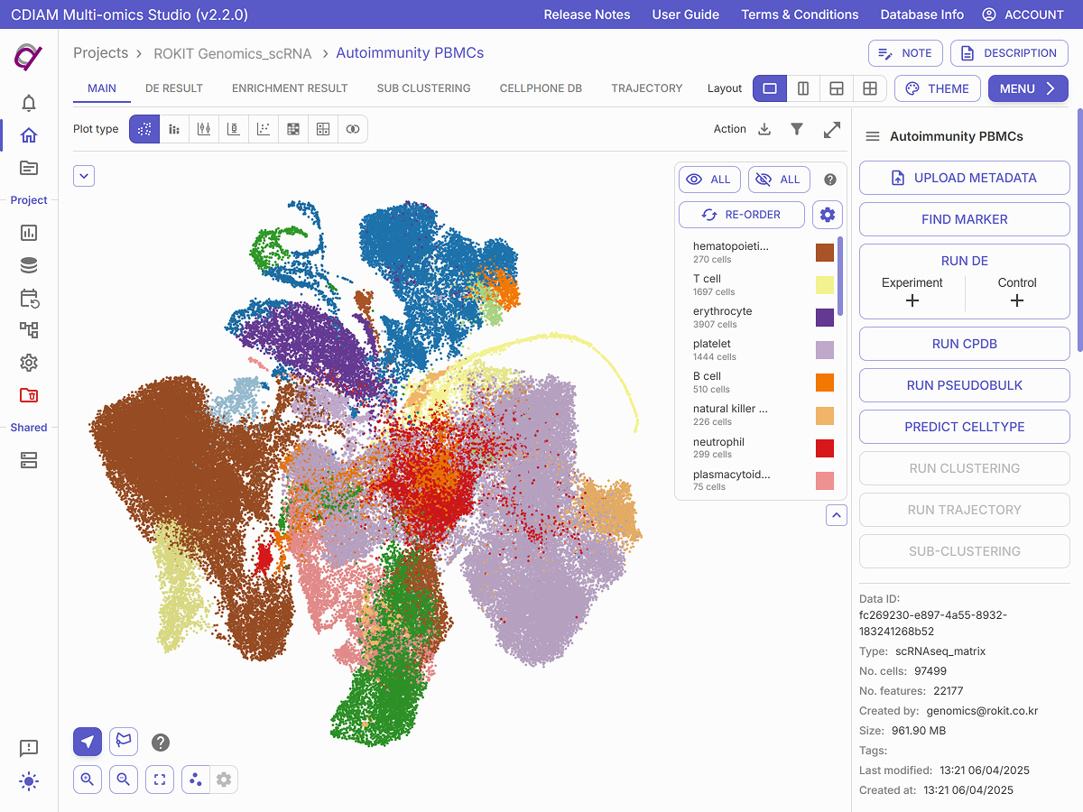
Task: Switch to ENRICHMENT RESULT tab
Action: coord(290,88)
